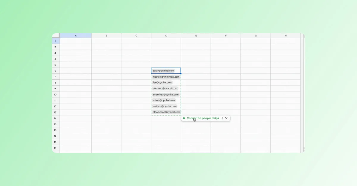Select row 17 header

[x=56, y=136]
